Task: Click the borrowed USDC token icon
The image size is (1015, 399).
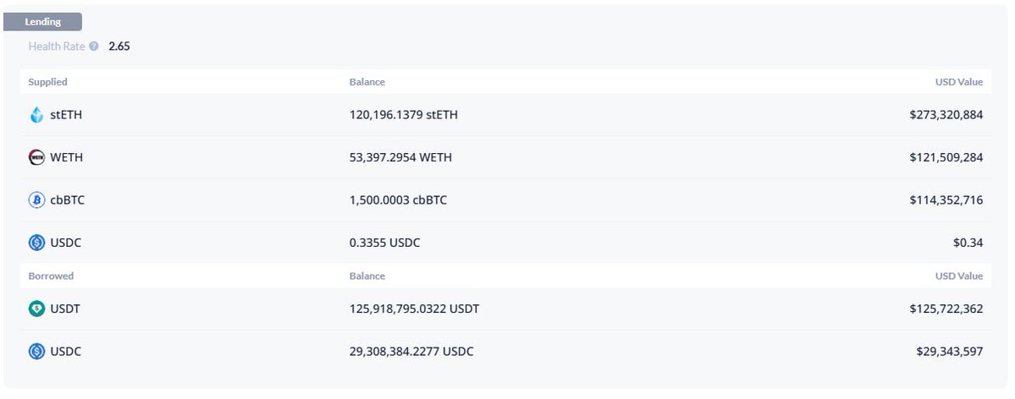Action: [36, 351]
